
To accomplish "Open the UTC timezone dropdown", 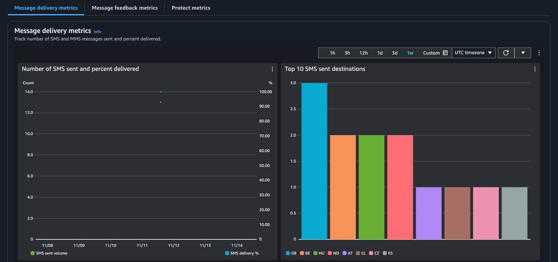I will tap(473, 53).
